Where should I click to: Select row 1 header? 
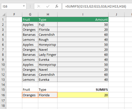point(3,19)
